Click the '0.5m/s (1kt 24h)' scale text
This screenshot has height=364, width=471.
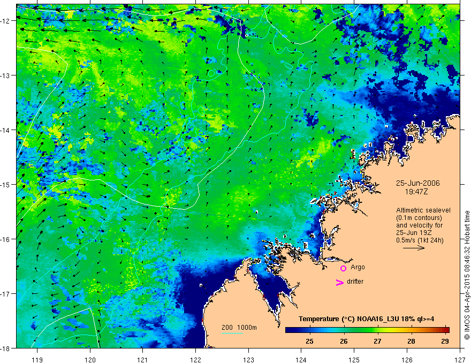[x=420, y=240]
